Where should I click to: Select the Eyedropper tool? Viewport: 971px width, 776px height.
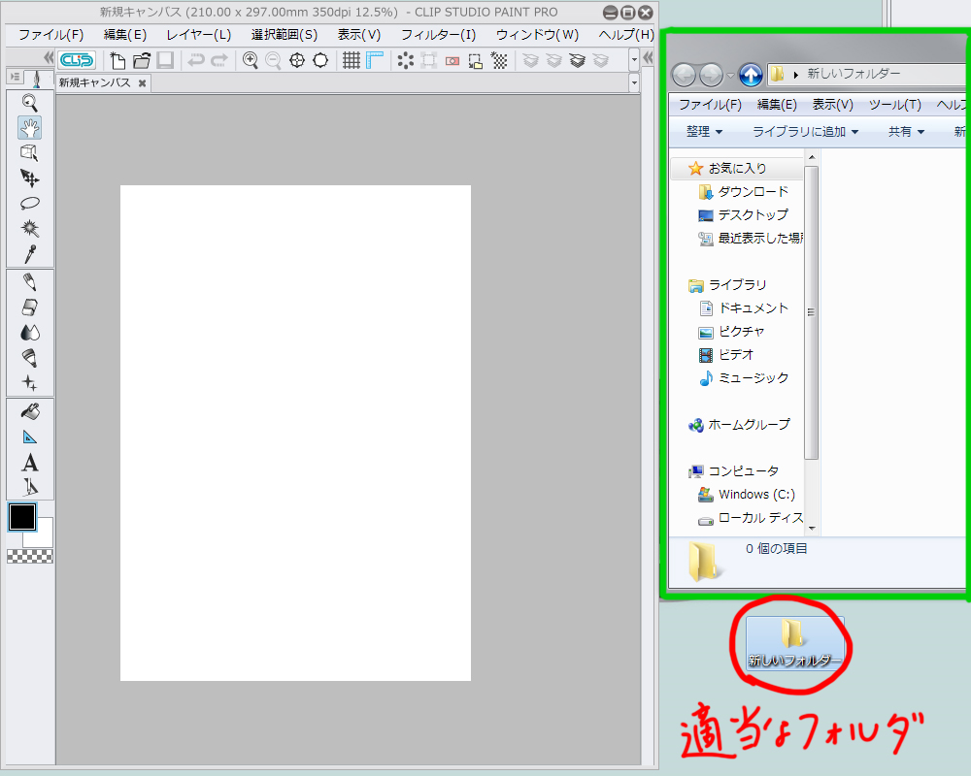point(29,254)
